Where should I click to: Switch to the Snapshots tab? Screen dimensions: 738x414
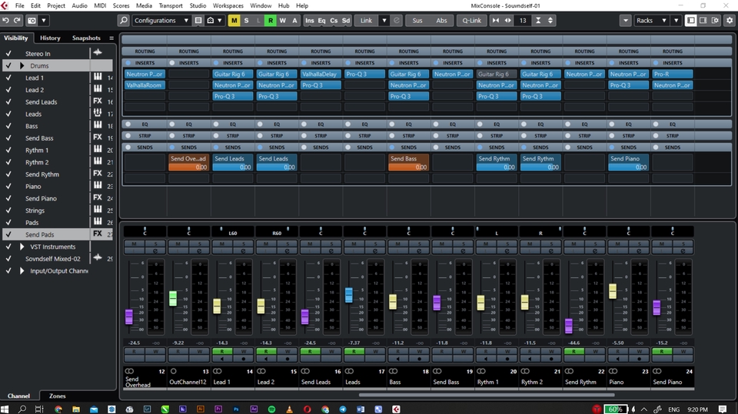pos(86,38)
